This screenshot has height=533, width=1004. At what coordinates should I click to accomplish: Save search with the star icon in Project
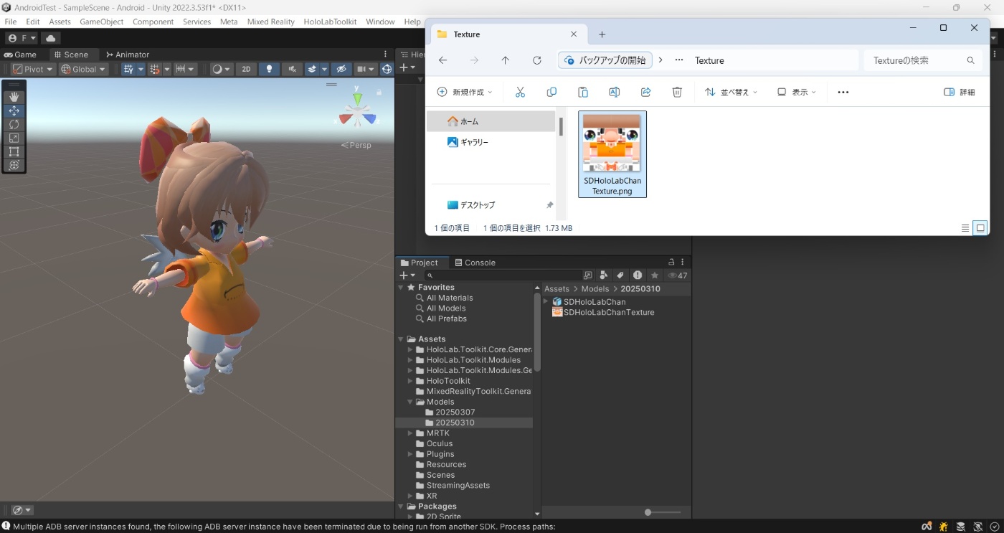(655, 275)
